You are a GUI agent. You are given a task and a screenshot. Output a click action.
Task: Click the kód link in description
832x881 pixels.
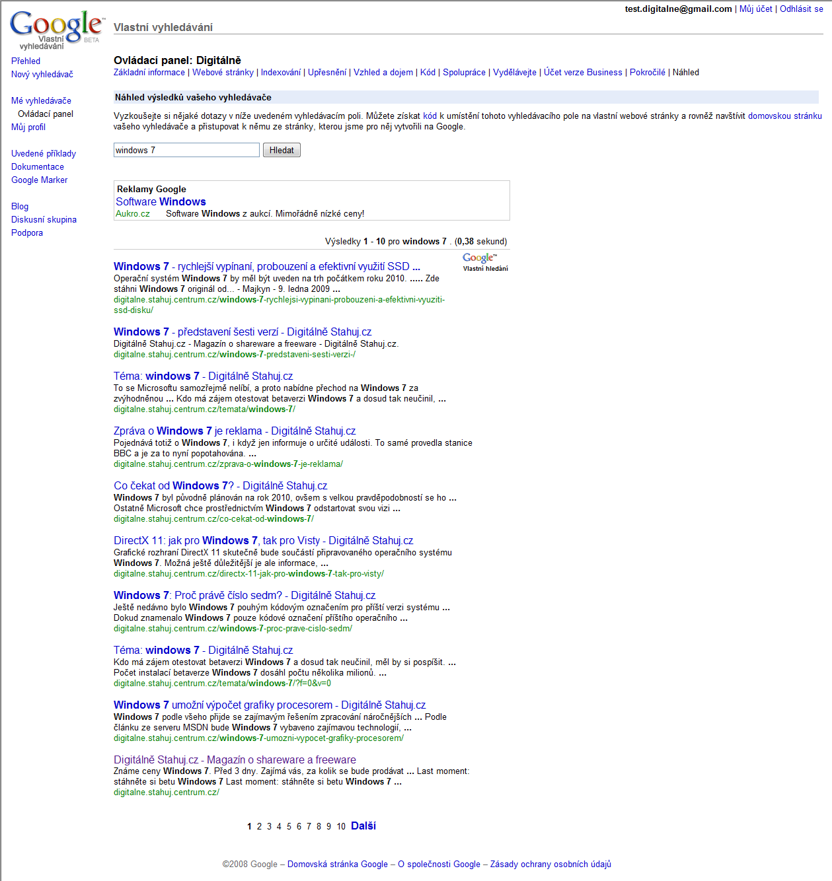pyautogui.click(x=430, y=116)
